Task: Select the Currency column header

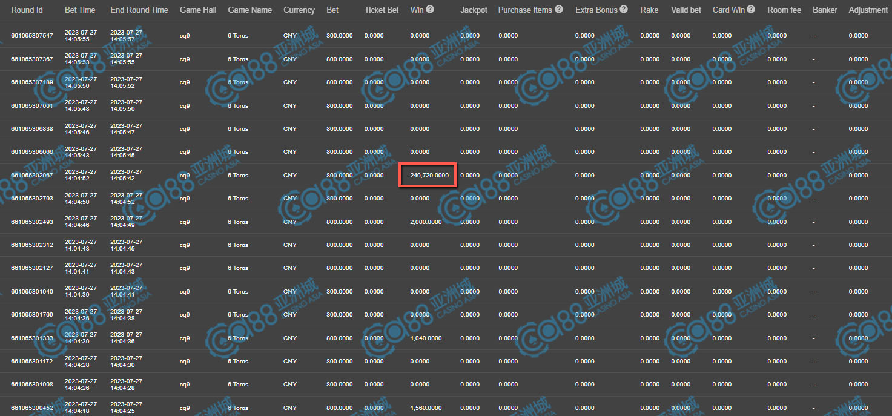Action: pyautogui.click(x=299, y=10)
